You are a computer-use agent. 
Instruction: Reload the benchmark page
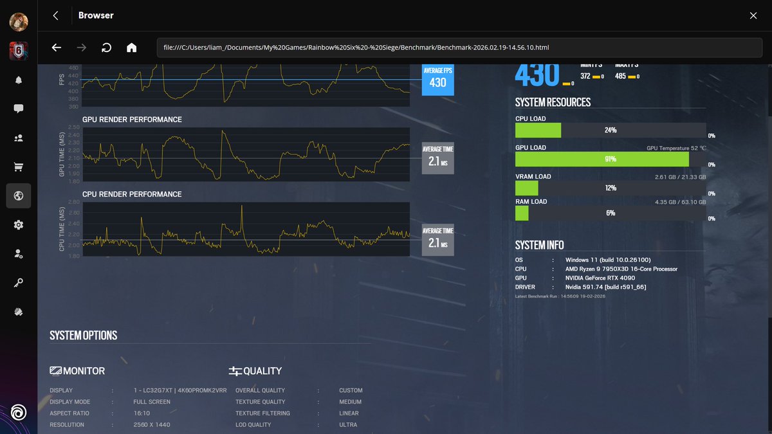click(x=107, y=48)
